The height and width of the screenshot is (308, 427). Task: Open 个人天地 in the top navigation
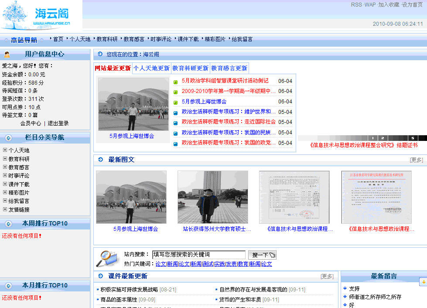pos(80,39)
